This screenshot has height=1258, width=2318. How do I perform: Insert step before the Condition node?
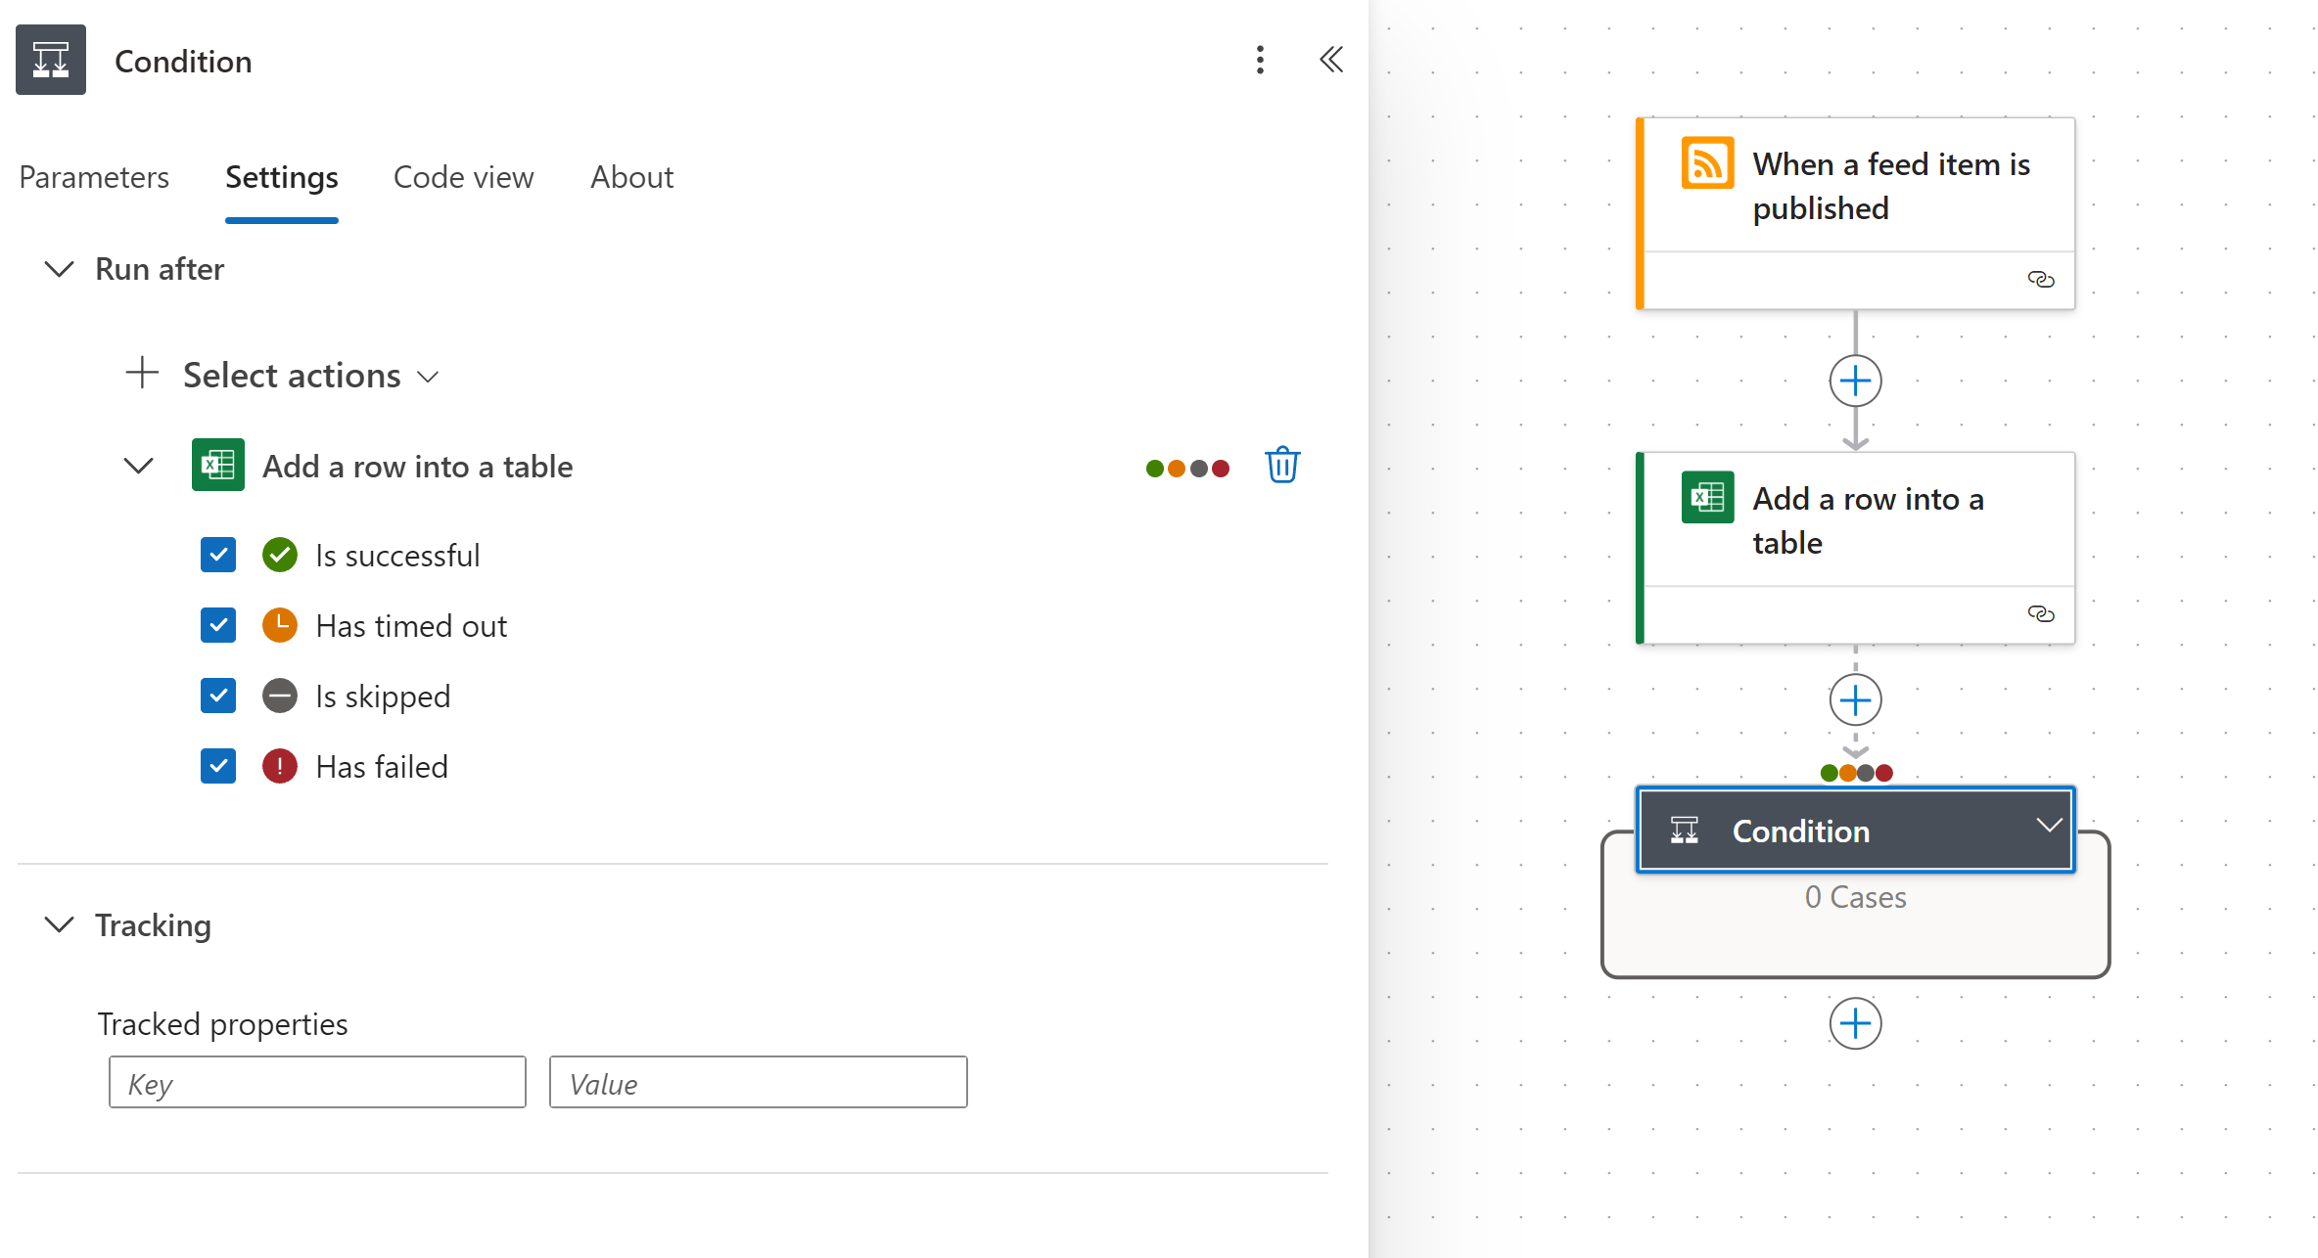1855,700
